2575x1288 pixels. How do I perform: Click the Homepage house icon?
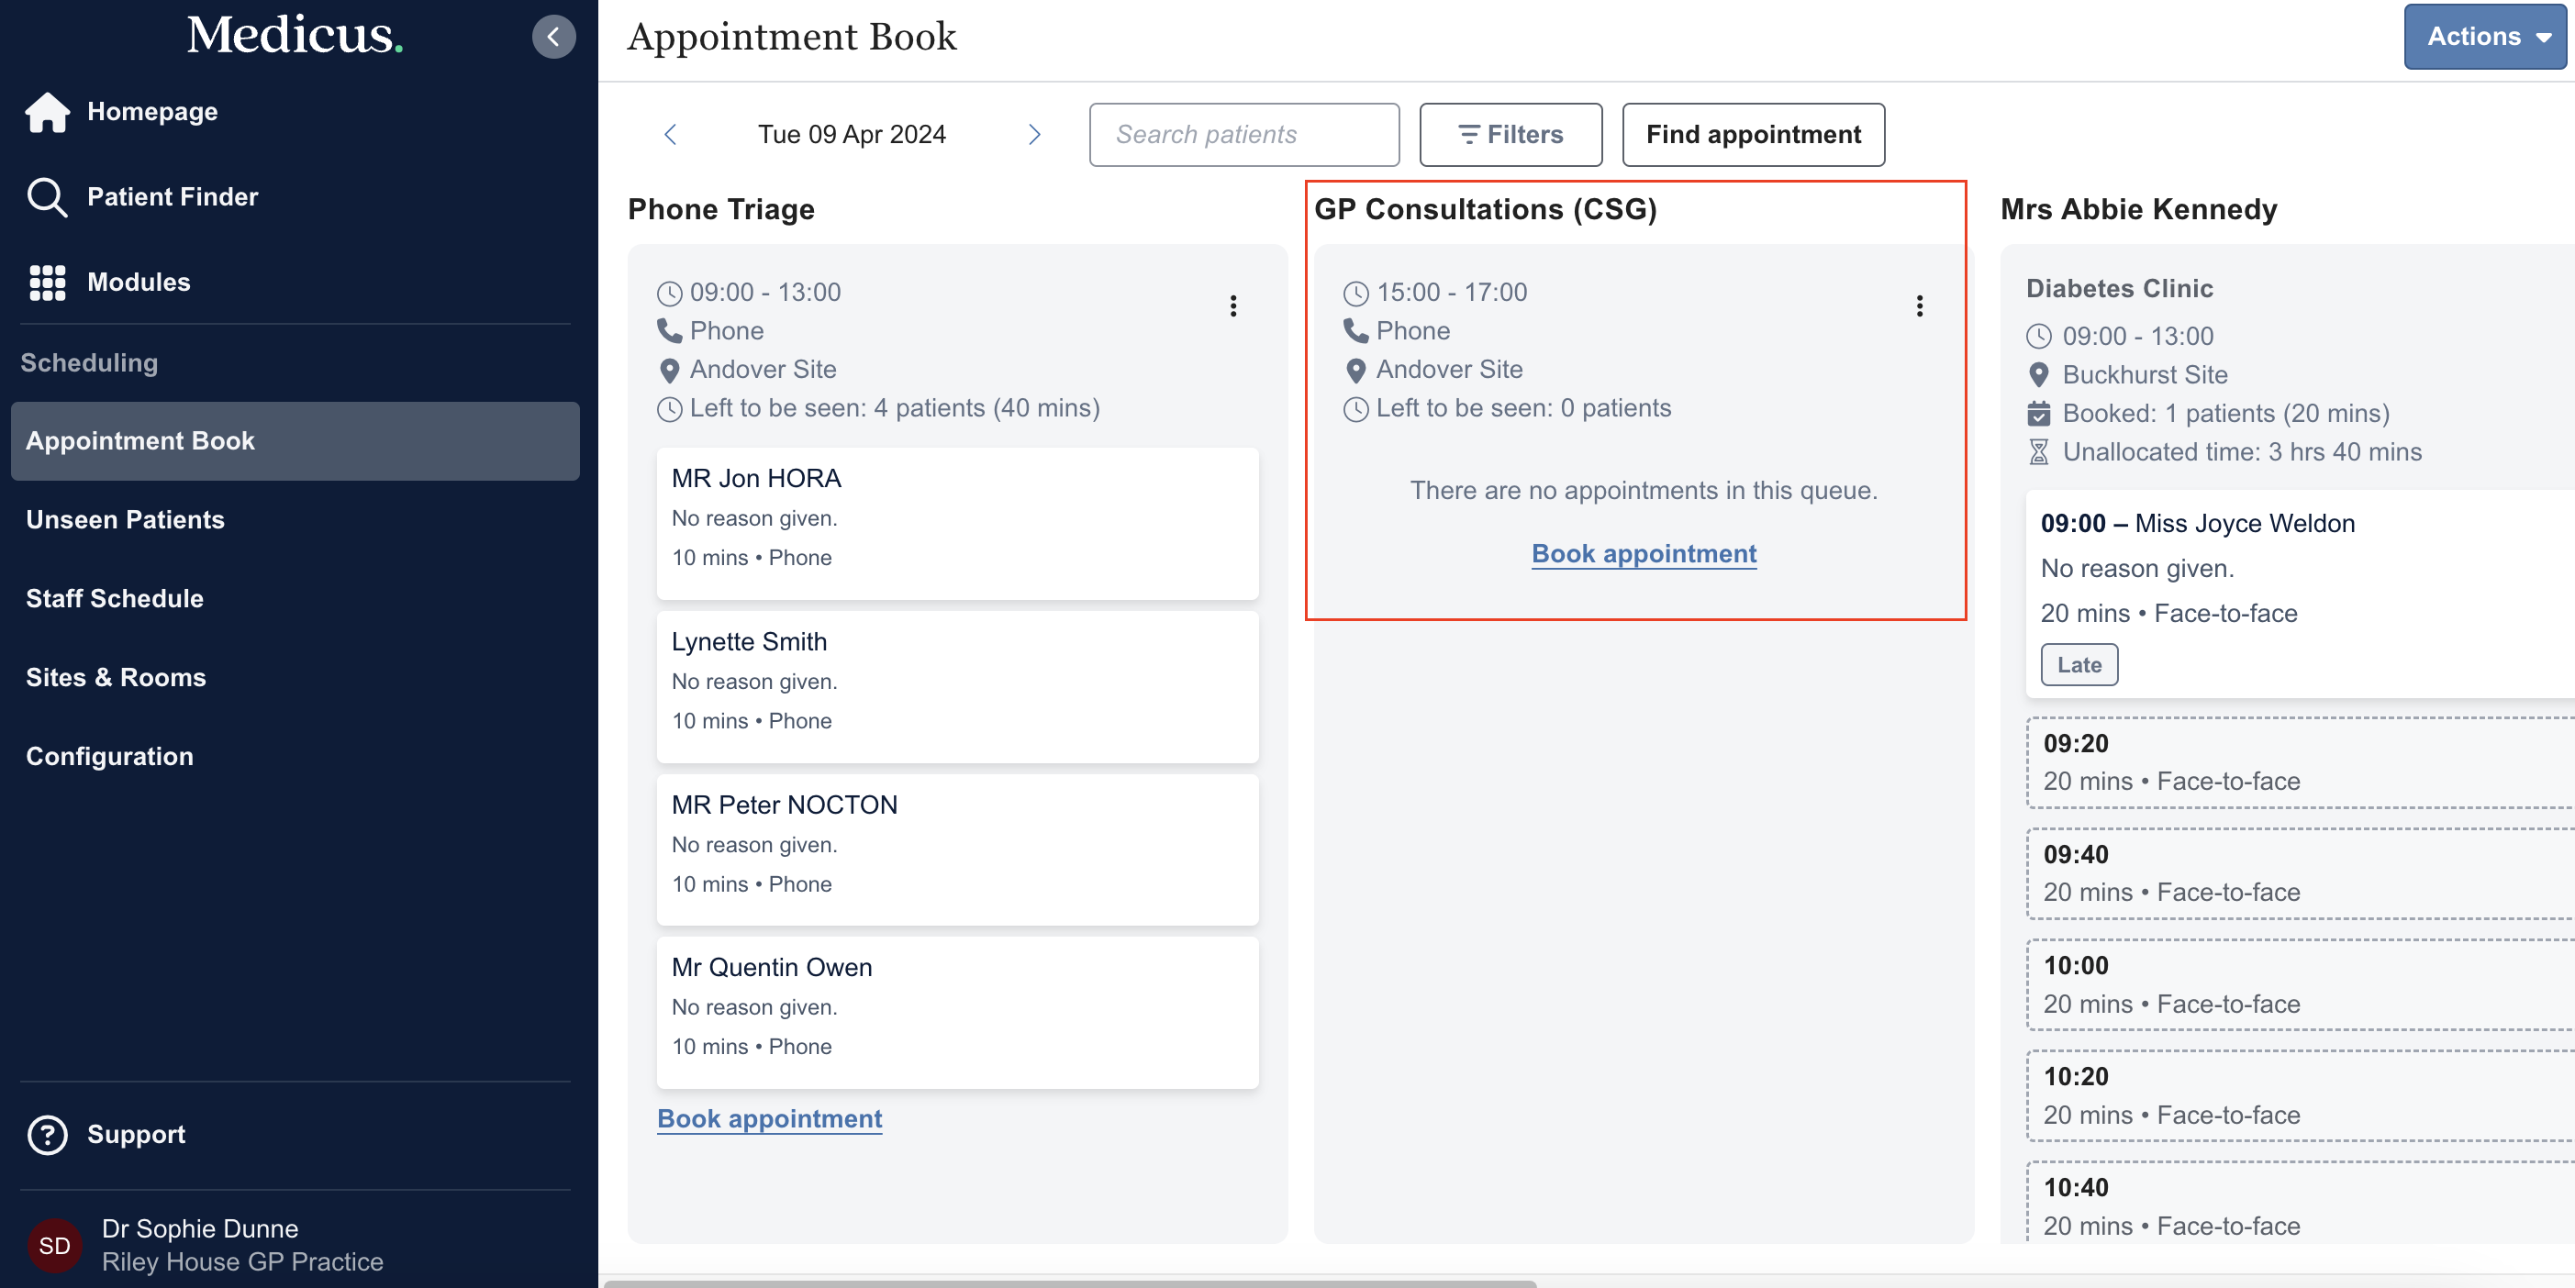tap(47, 112)
